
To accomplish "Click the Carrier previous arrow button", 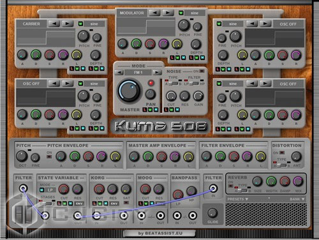I will click(x=54, y=24).
